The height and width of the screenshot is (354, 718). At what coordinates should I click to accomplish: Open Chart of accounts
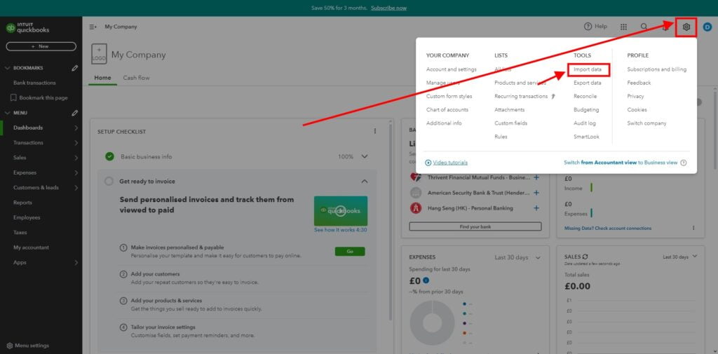[447, 110]
